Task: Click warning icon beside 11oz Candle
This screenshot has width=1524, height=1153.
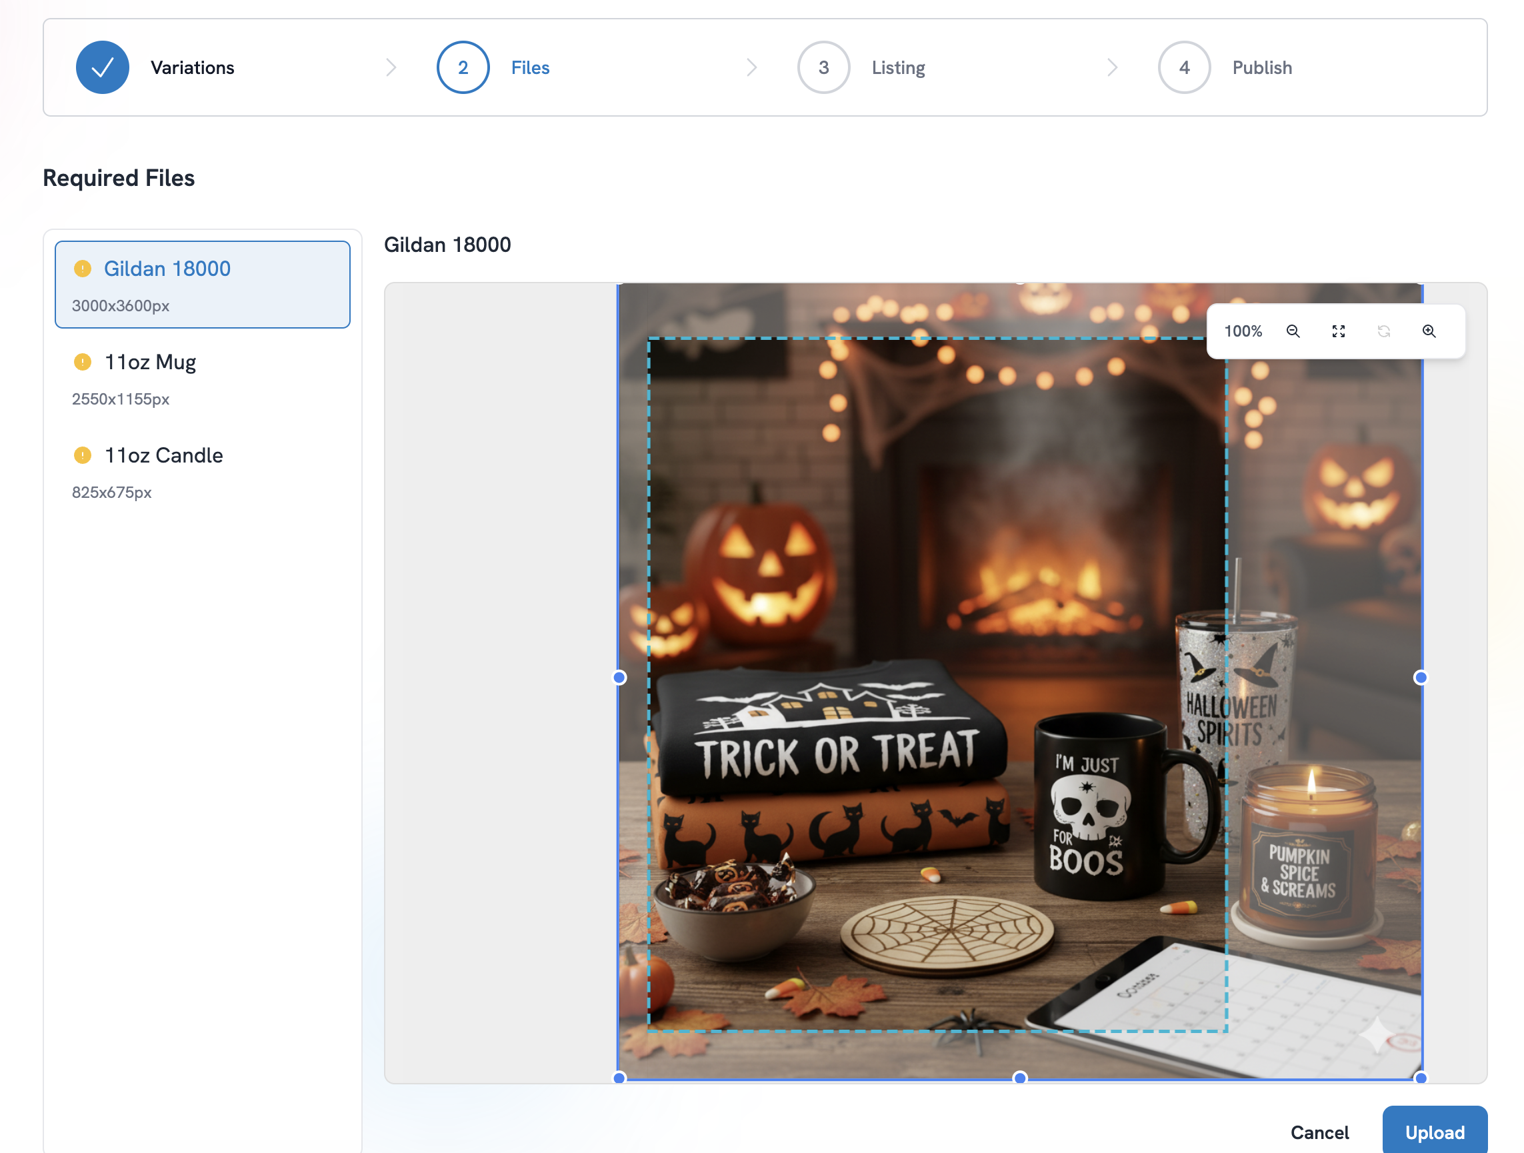Action: [x=83, y=455]
